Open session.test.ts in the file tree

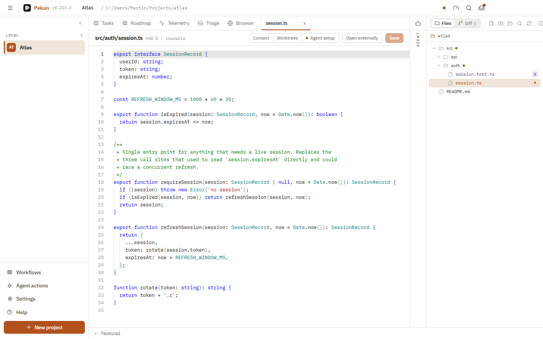pyautogui.click(x=485, y=74)
